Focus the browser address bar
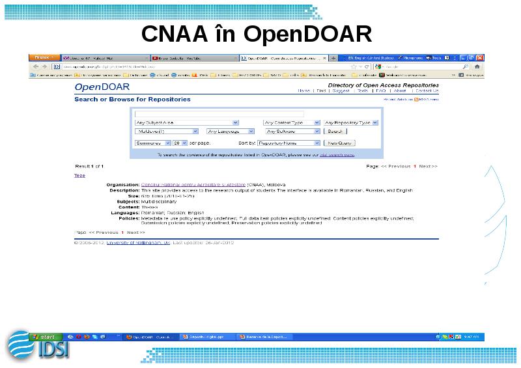This screenshot has width=521, height=368. pos(206,67)
